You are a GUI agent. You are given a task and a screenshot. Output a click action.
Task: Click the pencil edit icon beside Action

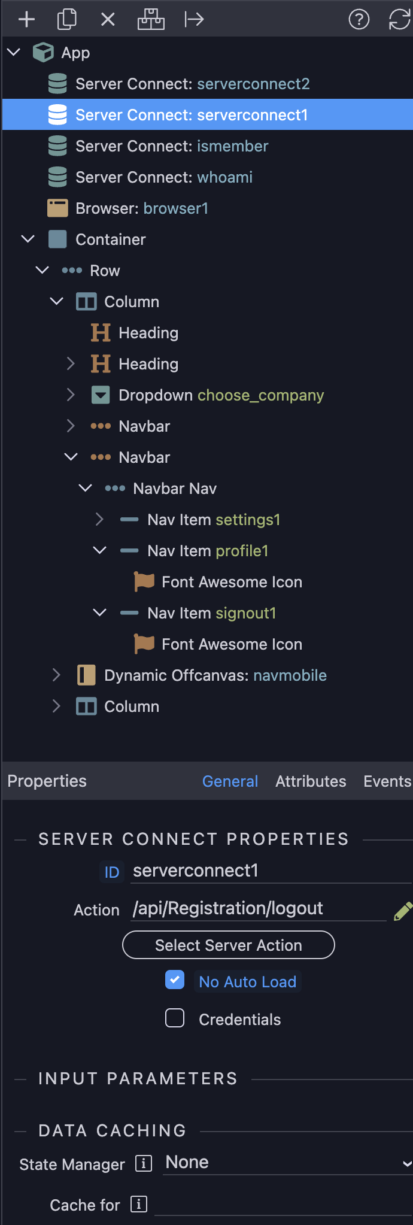point(403,911)
